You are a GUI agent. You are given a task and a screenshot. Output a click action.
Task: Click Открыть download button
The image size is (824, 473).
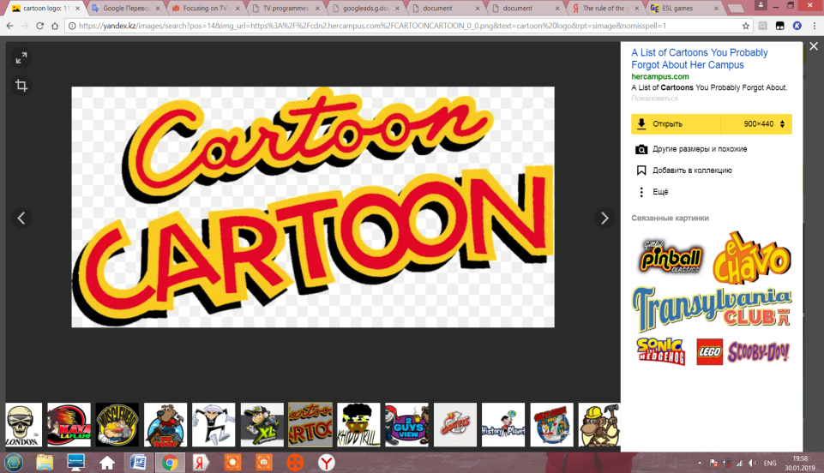[x=677, y=124]
